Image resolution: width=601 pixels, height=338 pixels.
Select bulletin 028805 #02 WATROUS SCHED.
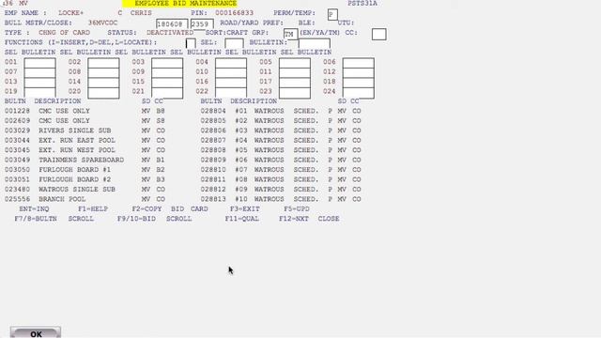[x=281, y=121]
